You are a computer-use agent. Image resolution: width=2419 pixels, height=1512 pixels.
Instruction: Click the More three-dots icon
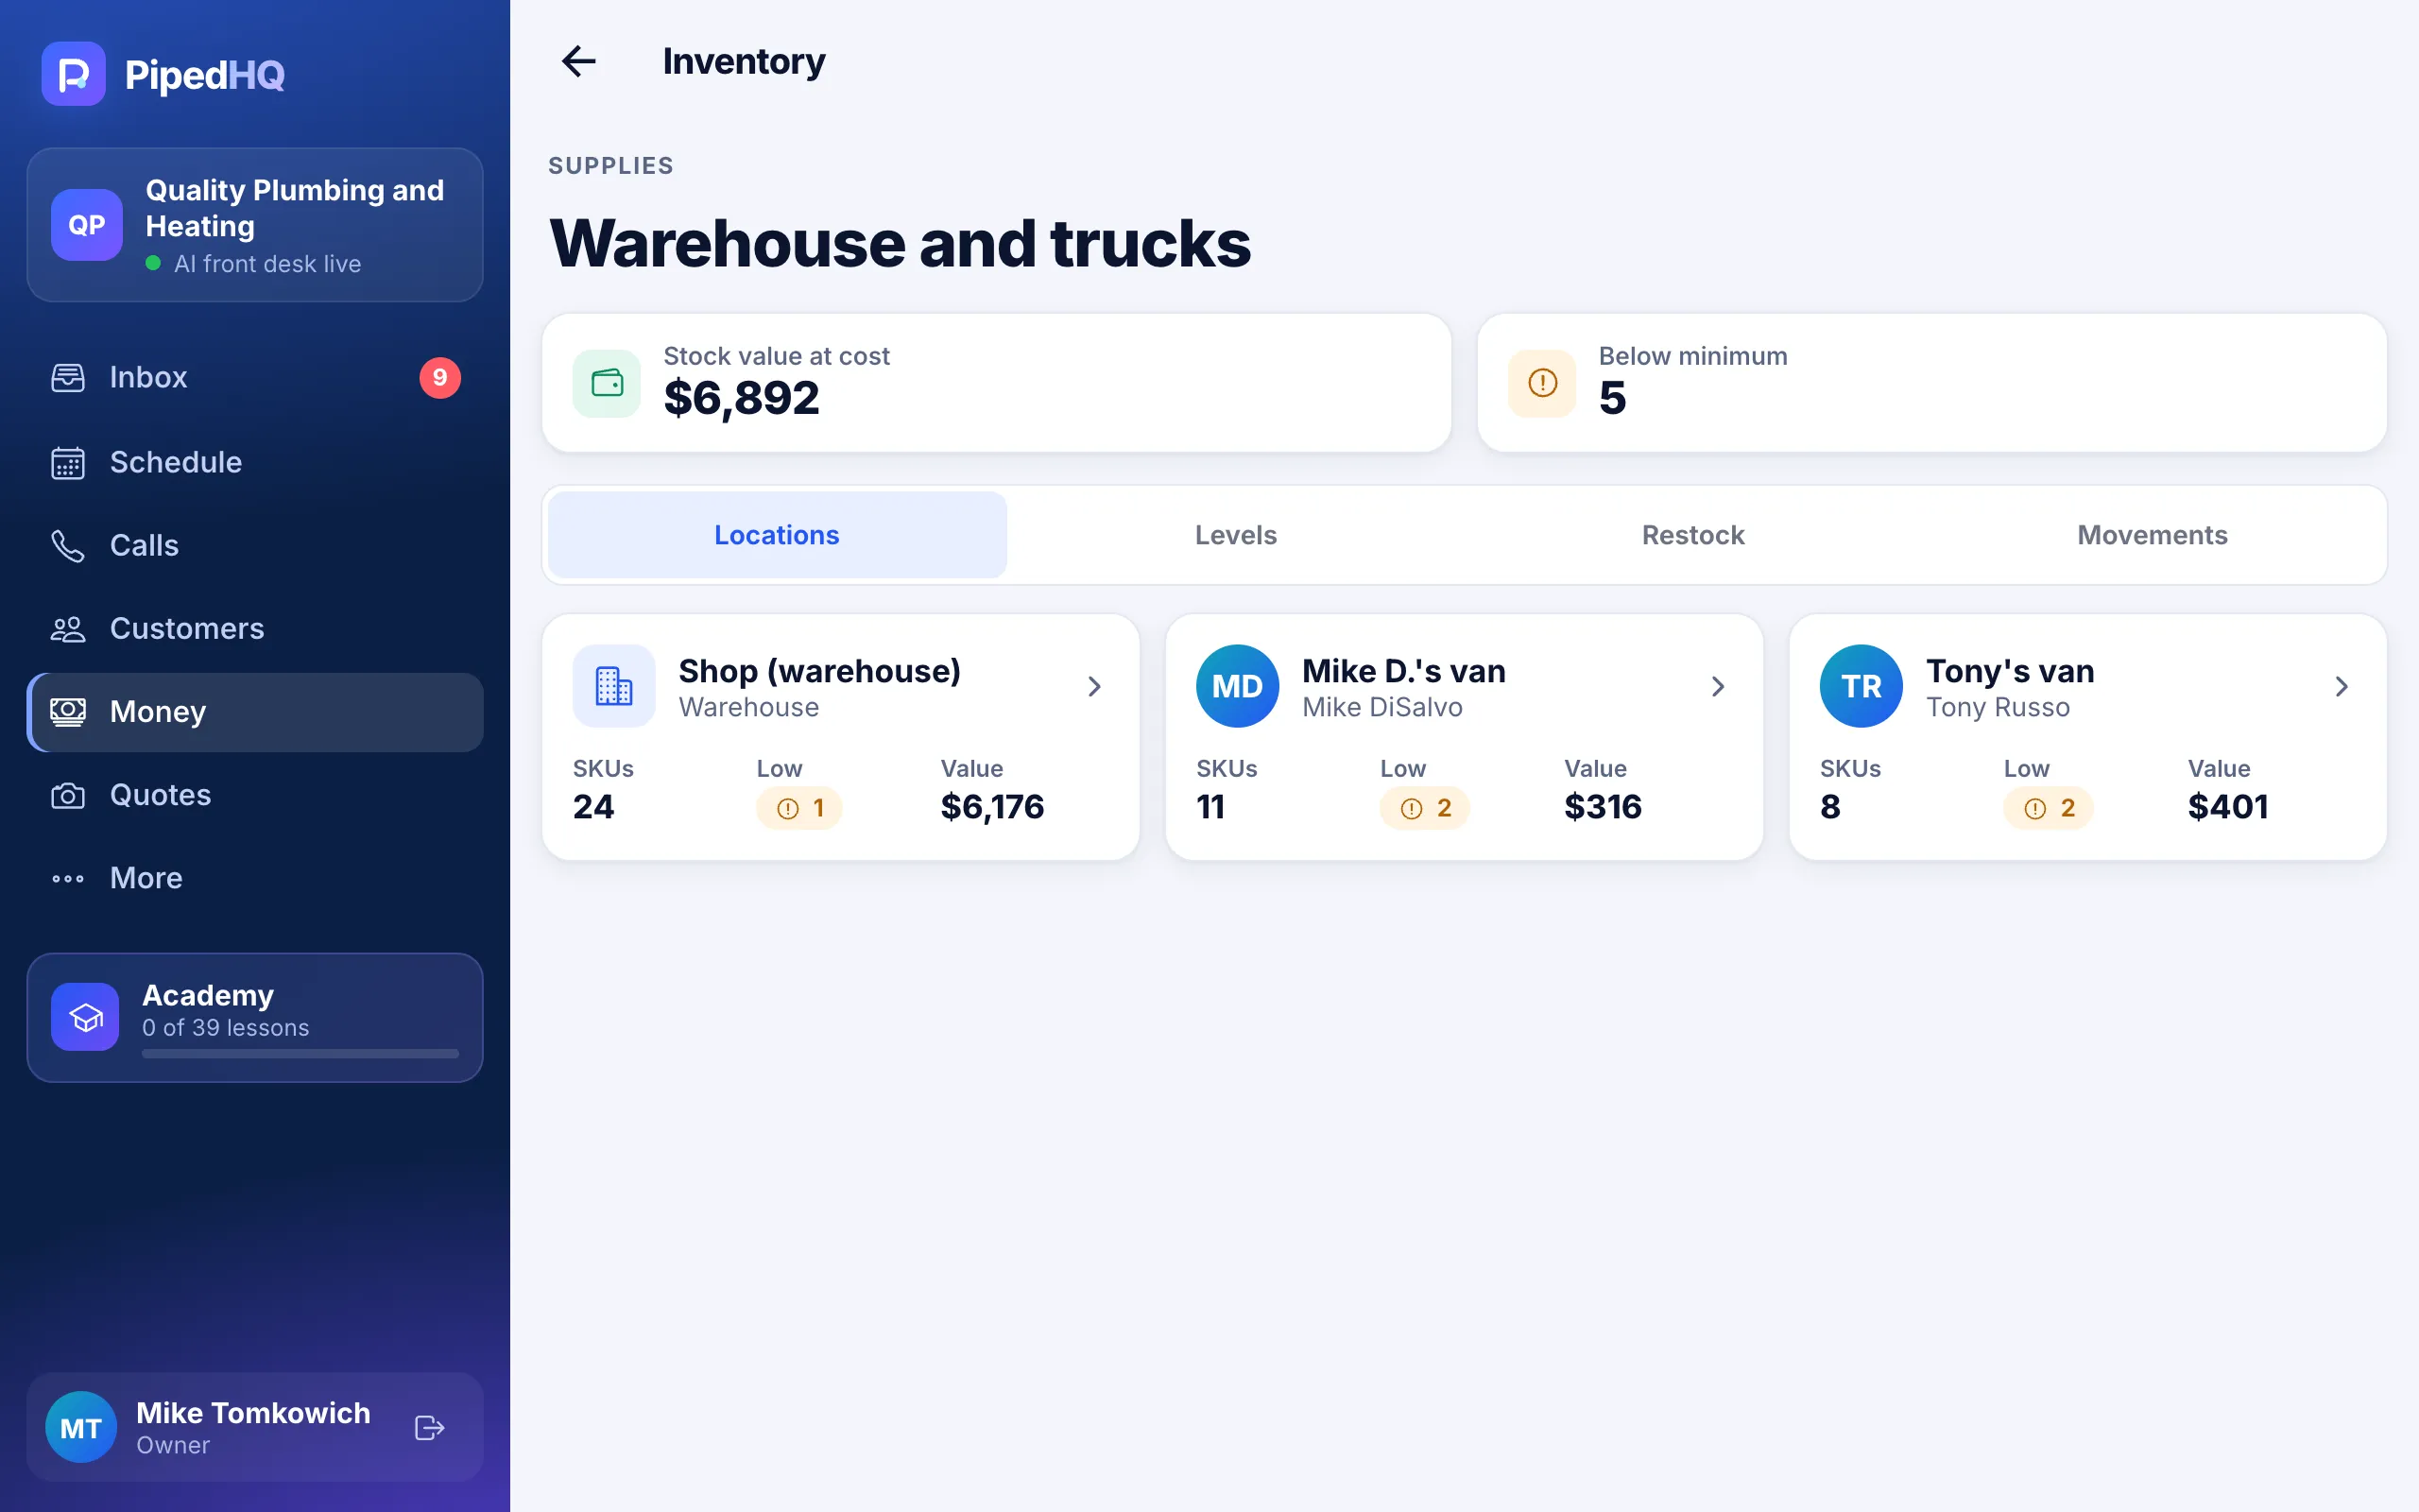tap(68, 879)
